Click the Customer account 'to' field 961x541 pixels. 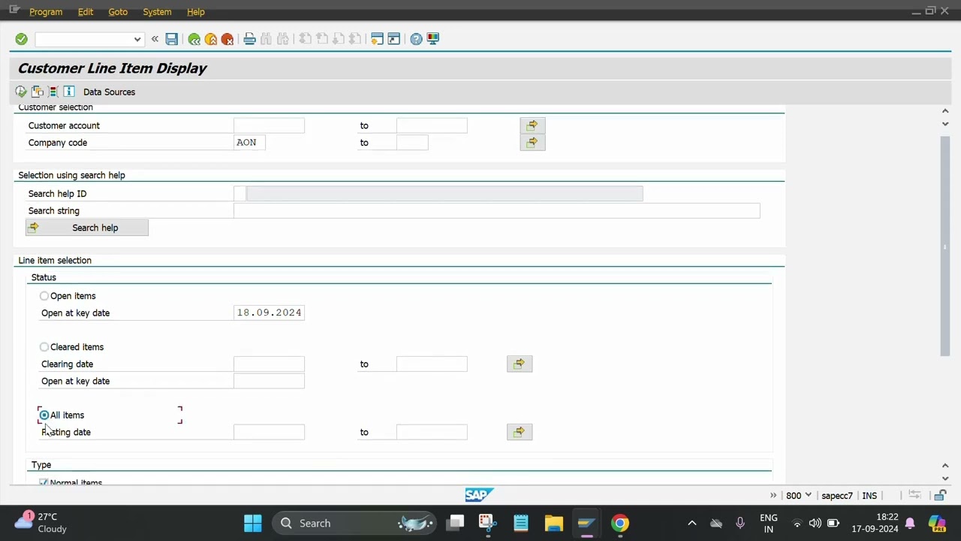432,125
